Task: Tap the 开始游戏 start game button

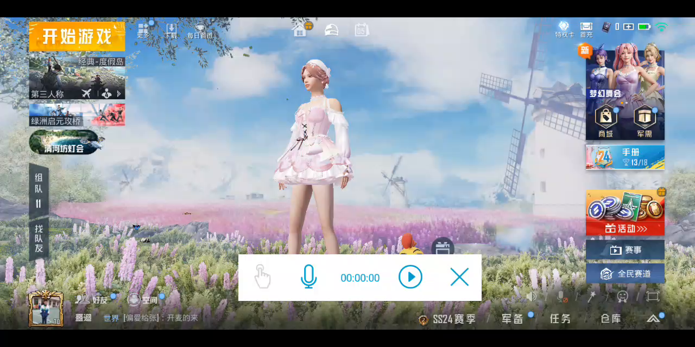Action: click(77, 36)
